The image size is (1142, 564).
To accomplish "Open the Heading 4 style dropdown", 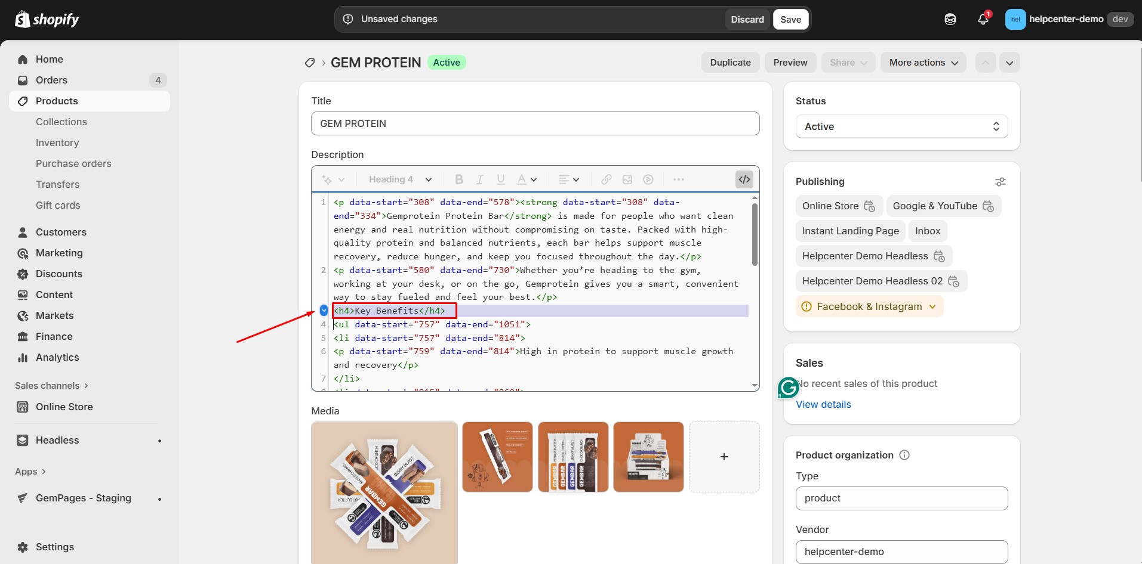I will coord(399,179).
